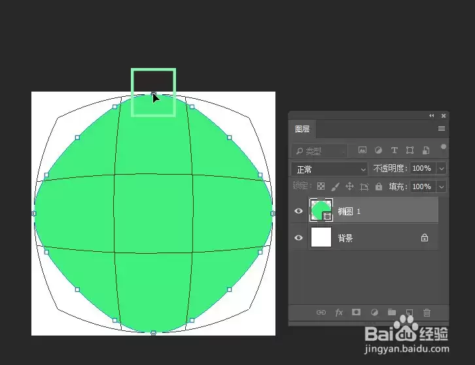Expand the 不透明度 opacity dropdown arrow
This screenshot has width=475, height=365.
coord(442,168)
